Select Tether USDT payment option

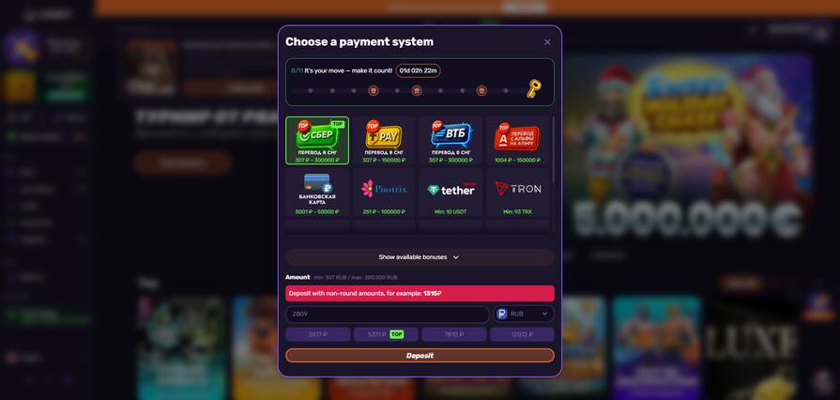(x=451, y=192)
